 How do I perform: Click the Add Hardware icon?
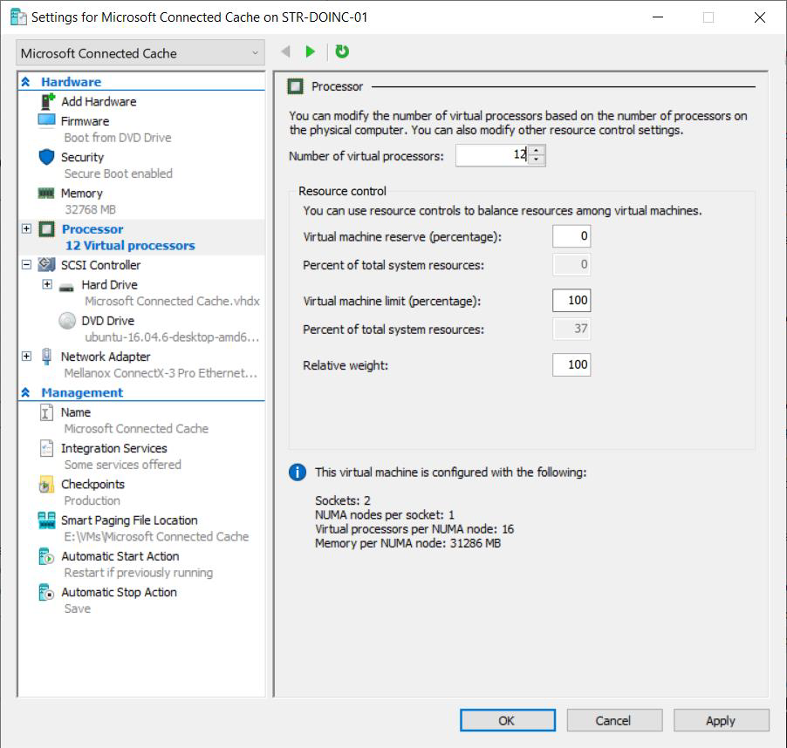(47, 101)
